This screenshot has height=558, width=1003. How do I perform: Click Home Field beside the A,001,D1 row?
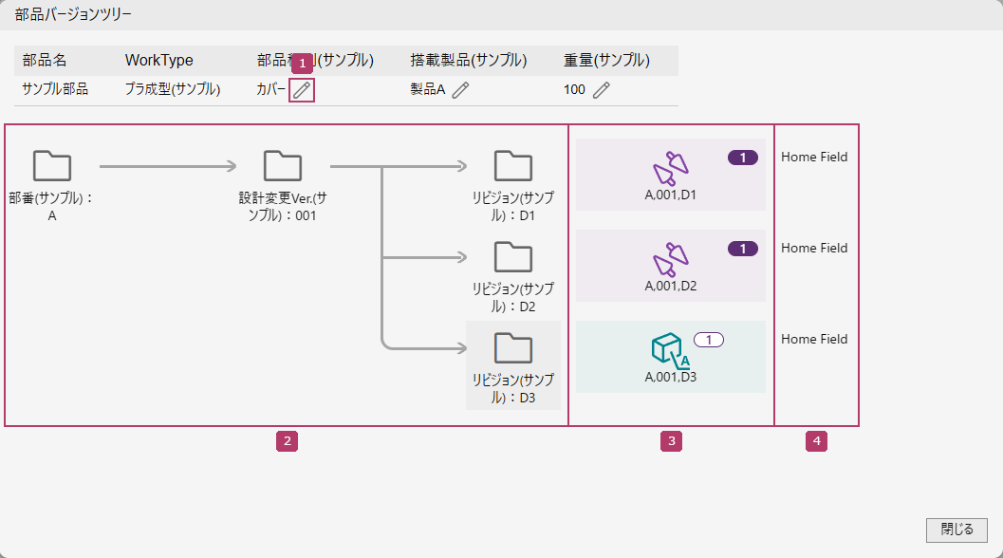[x=814, y=158]
